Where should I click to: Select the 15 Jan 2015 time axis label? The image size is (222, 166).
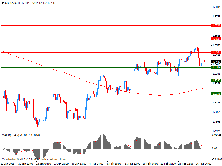(x=8, y=164)
